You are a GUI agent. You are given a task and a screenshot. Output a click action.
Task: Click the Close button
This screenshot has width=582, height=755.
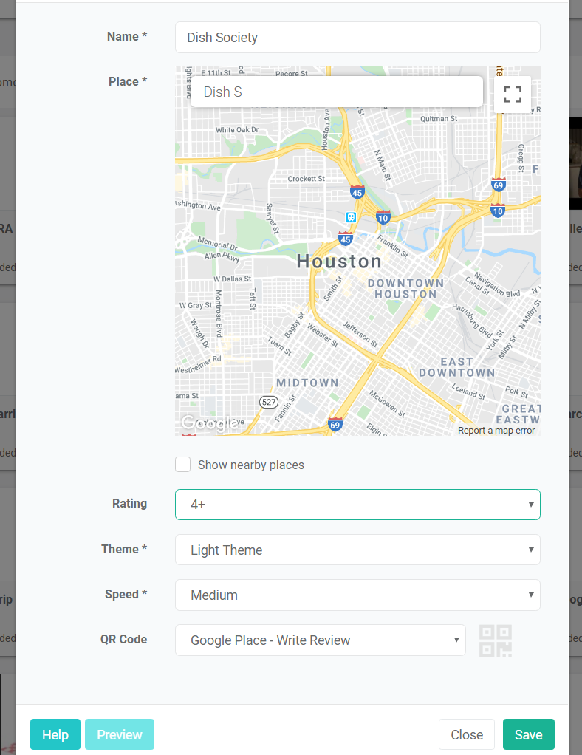pyautogui.click(x=466, y=734)
